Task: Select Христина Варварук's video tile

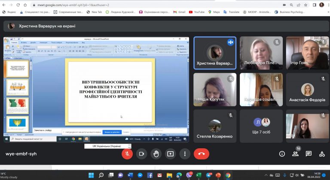Action: click(x=215, y=53)
